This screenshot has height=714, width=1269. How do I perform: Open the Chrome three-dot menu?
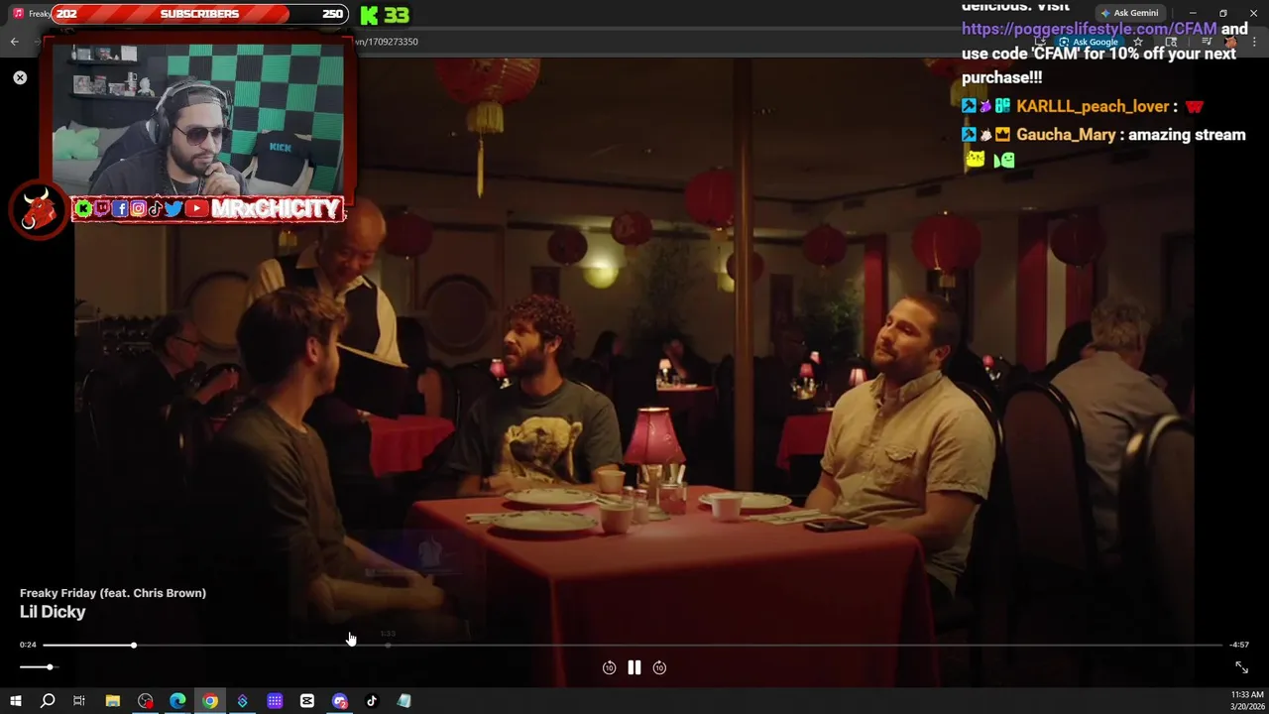pyautogui.click(x=1253, y=42)
